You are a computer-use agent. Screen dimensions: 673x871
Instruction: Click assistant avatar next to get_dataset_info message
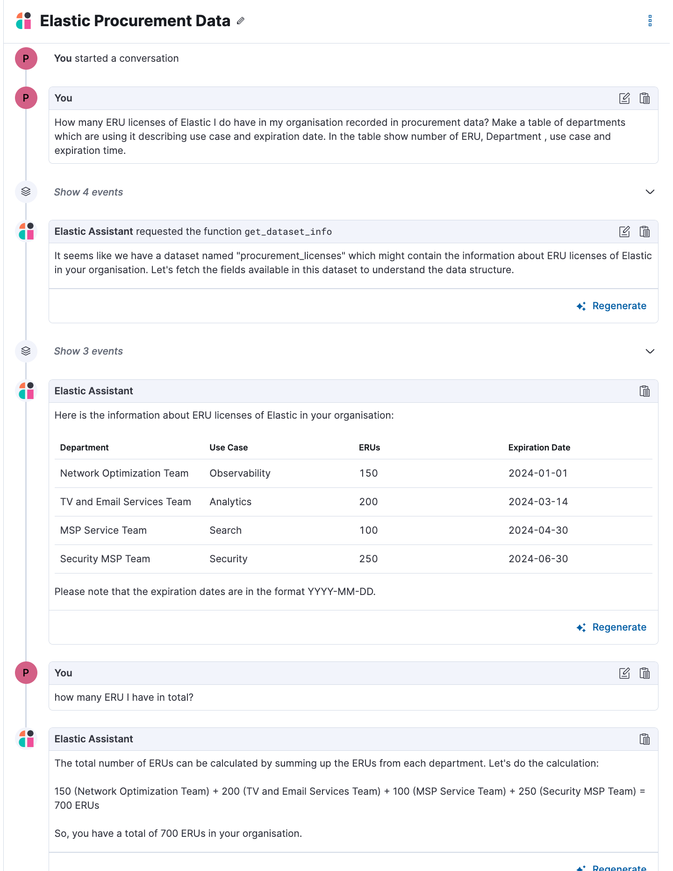click(27, 231)
